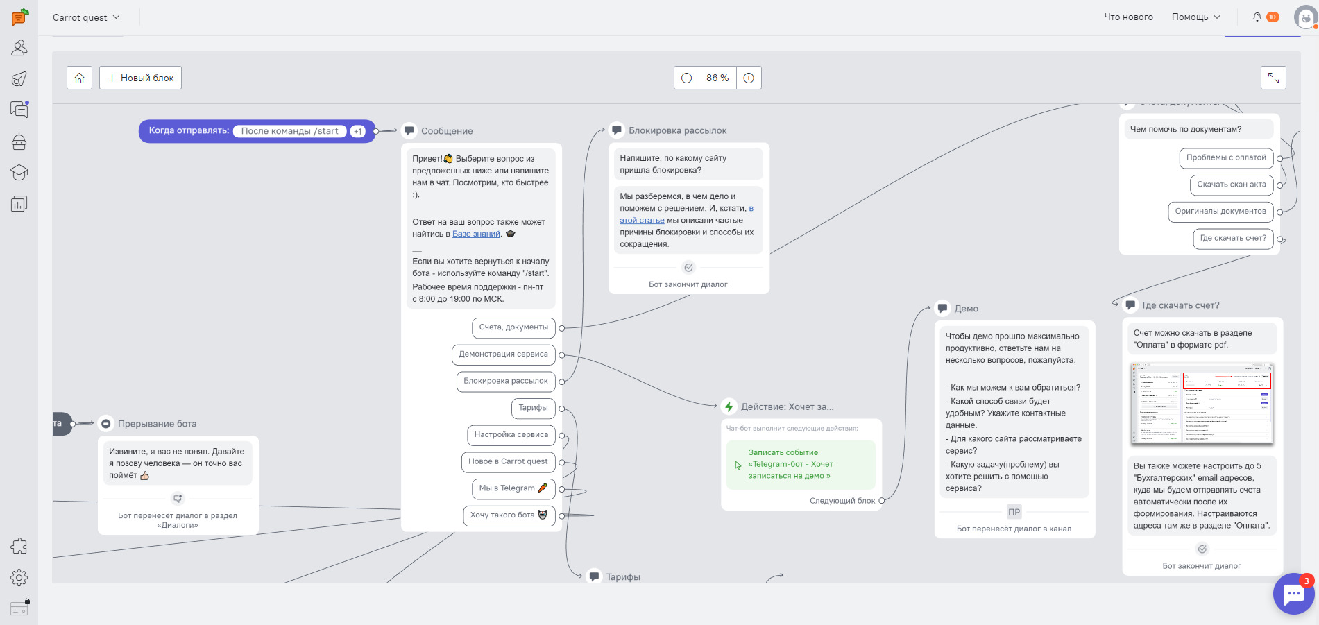Open the notifications bell

[x=1257, y=17]
